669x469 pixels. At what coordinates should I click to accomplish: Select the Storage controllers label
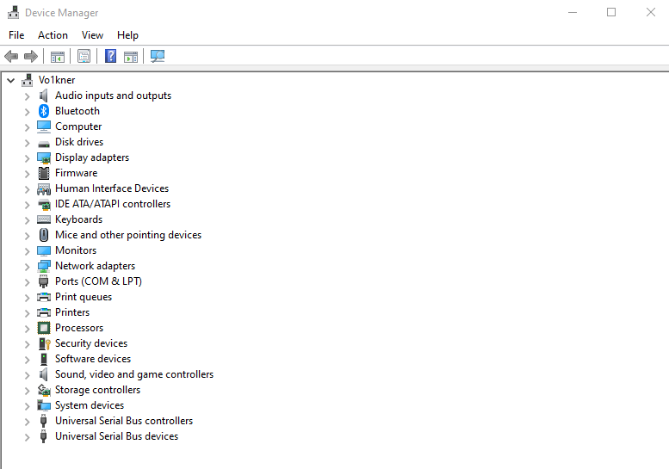[97, 390]
